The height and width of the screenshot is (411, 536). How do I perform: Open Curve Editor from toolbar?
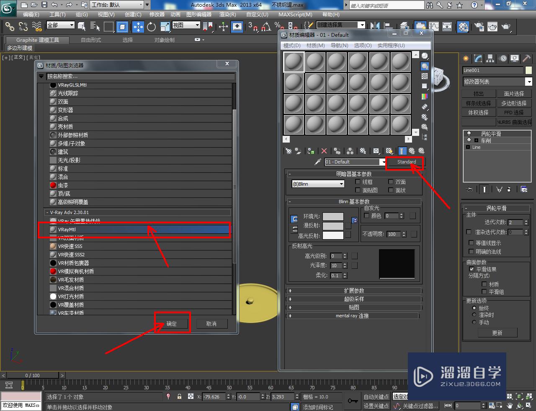(434, 27)
